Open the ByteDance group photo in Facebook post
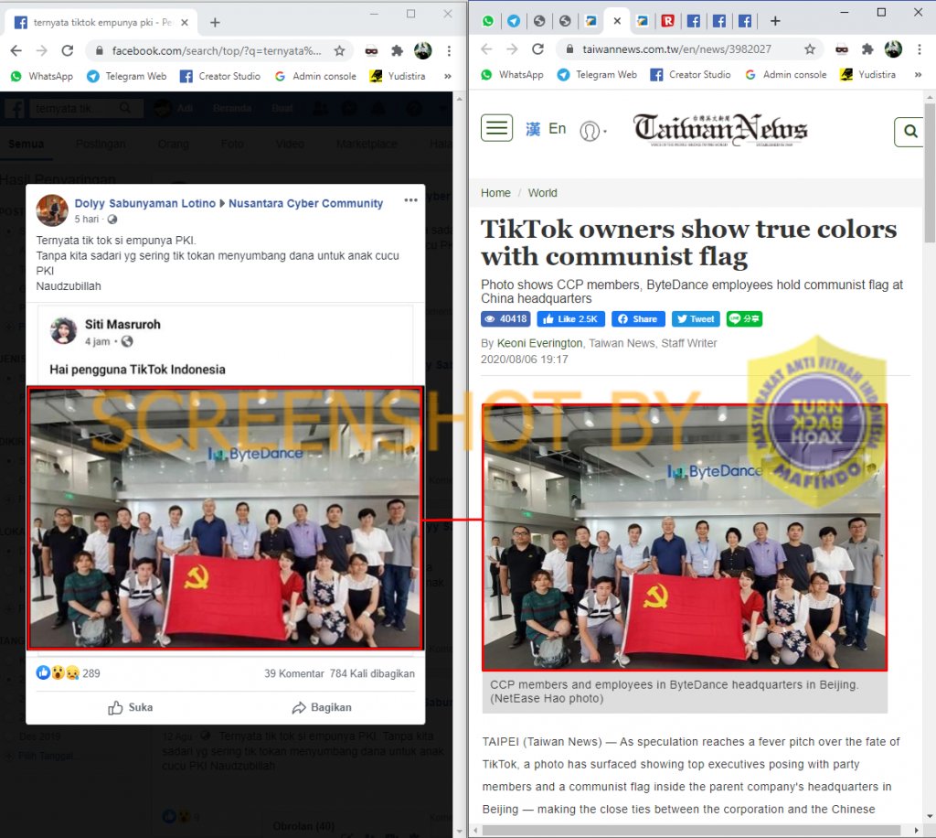The image size is (936, 838). click(225, 518)
